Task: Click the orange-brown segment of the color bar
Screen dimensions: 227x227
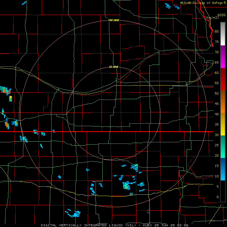Action: tap(223, 101)
